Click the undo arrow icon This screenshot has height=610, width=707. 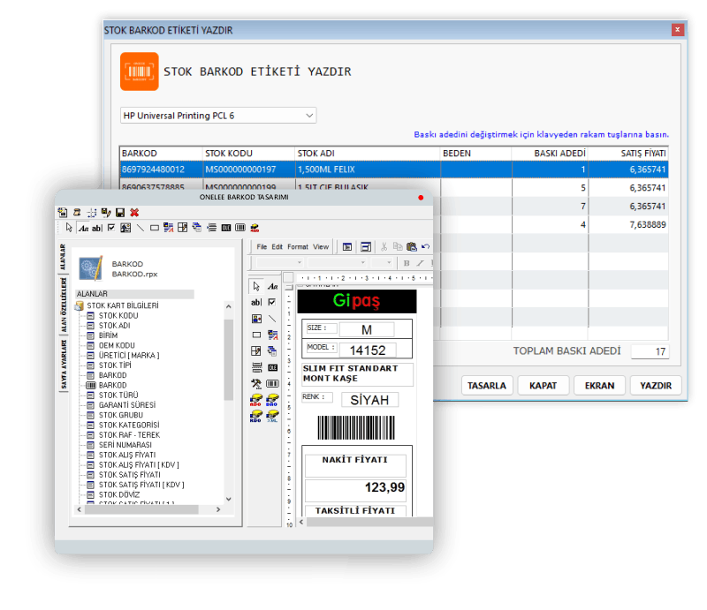[426, 246]
